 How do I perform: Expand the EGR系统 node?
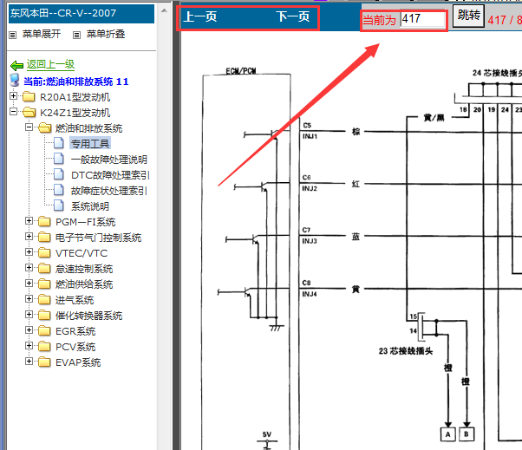29,330
